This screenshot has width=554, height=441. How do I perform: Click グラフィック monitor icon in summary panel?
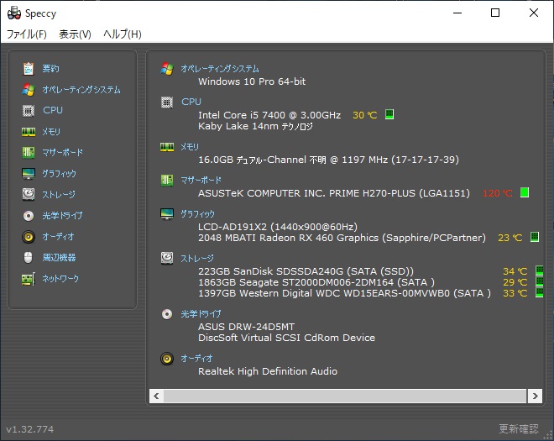[167, 214]
